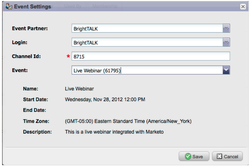Screen dimensions: 250x167
Task: Expand the Event Partner dropdown arrow
Action: click(x=226, y=28)
